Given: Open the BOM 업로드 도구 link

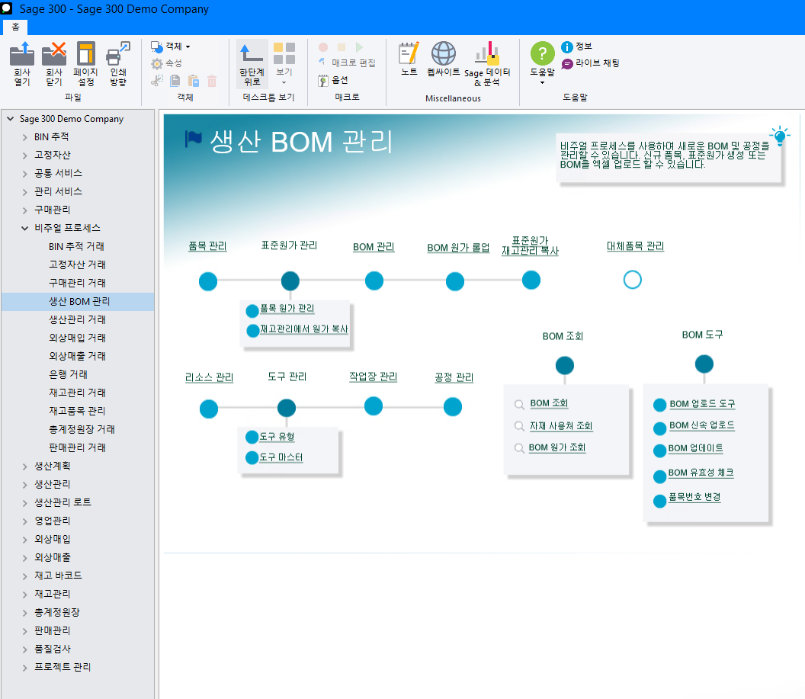Looking at the screenshot, I should pyautogui.click(x=702, y=404).
